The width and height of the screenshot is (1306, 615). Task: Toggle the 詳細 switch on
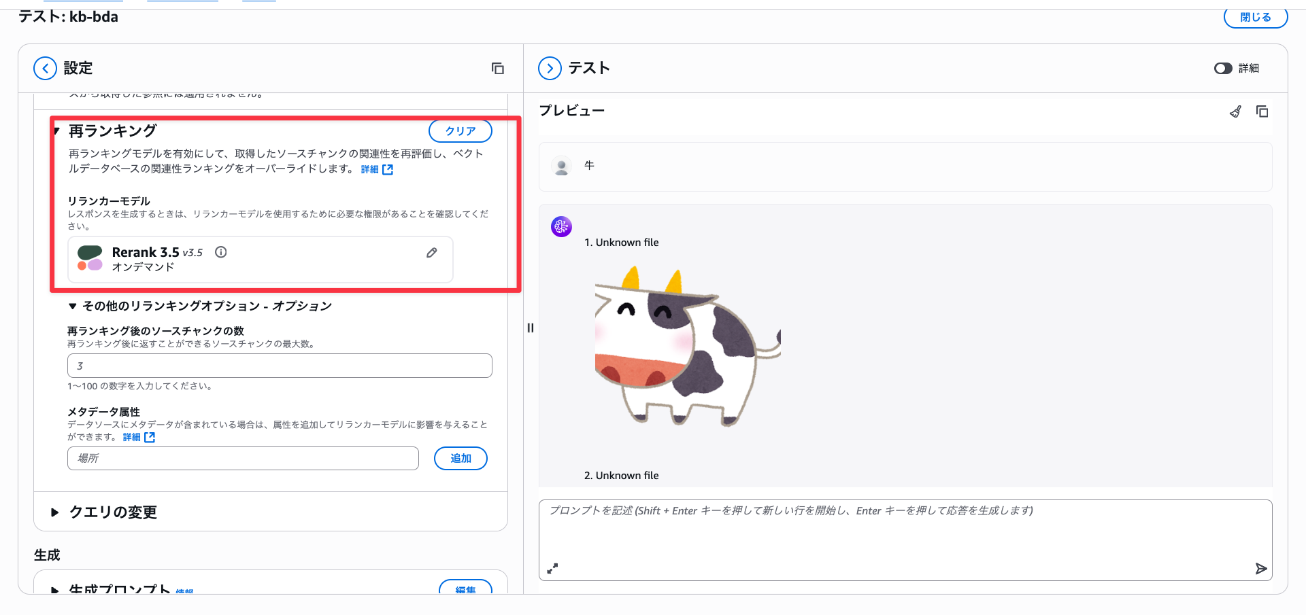click(x=1223, y=68)
